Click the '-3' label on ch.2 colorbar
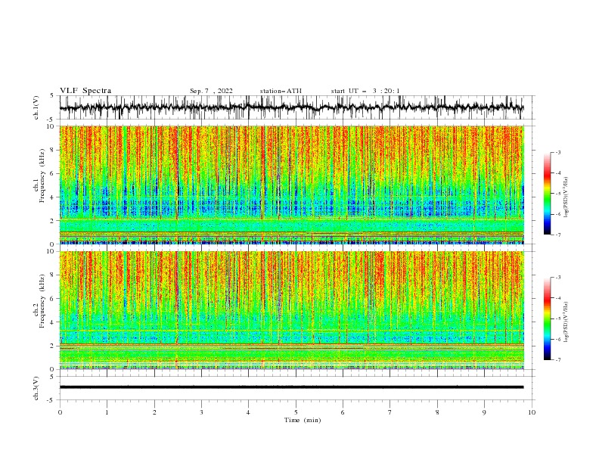 [x=557, y=278]
